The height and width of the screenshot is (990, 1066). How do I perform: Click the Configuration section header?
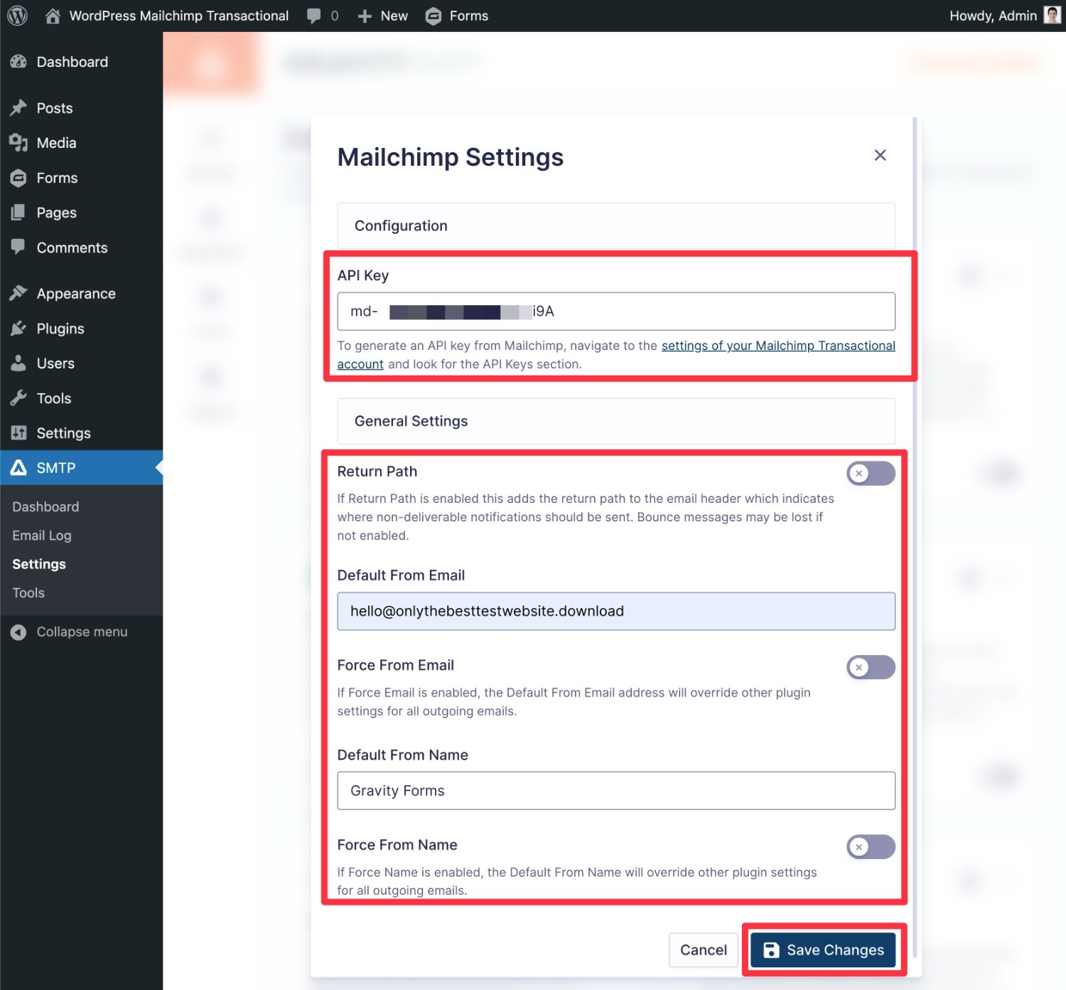pyautogui.click(x=616, y=226)
